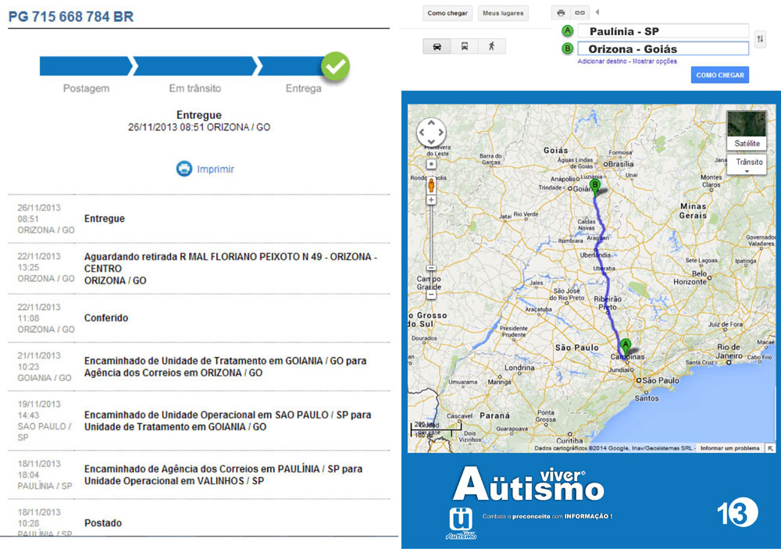
Task: Switch to public transit bus icon
Action: (465, 47)
